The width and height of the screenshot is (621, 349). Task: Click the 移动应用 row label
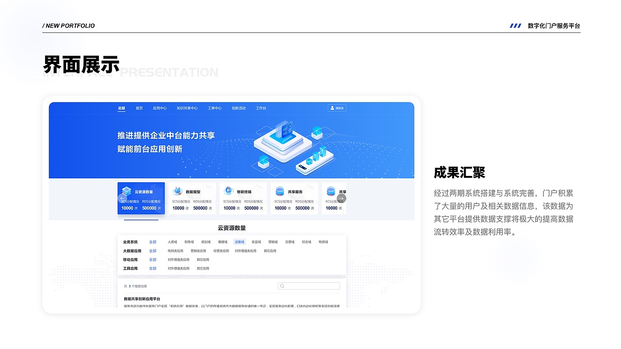pos(131,260)
